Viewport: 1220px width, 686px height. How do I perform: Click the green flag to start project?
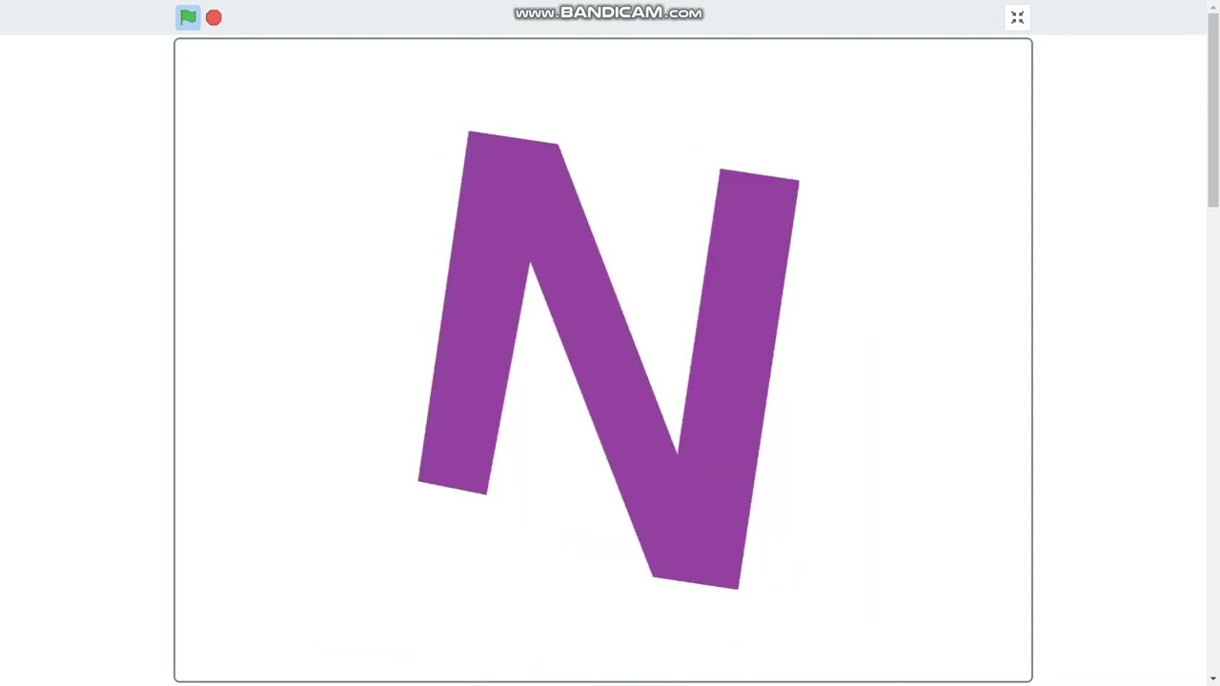tap(188, 17)
